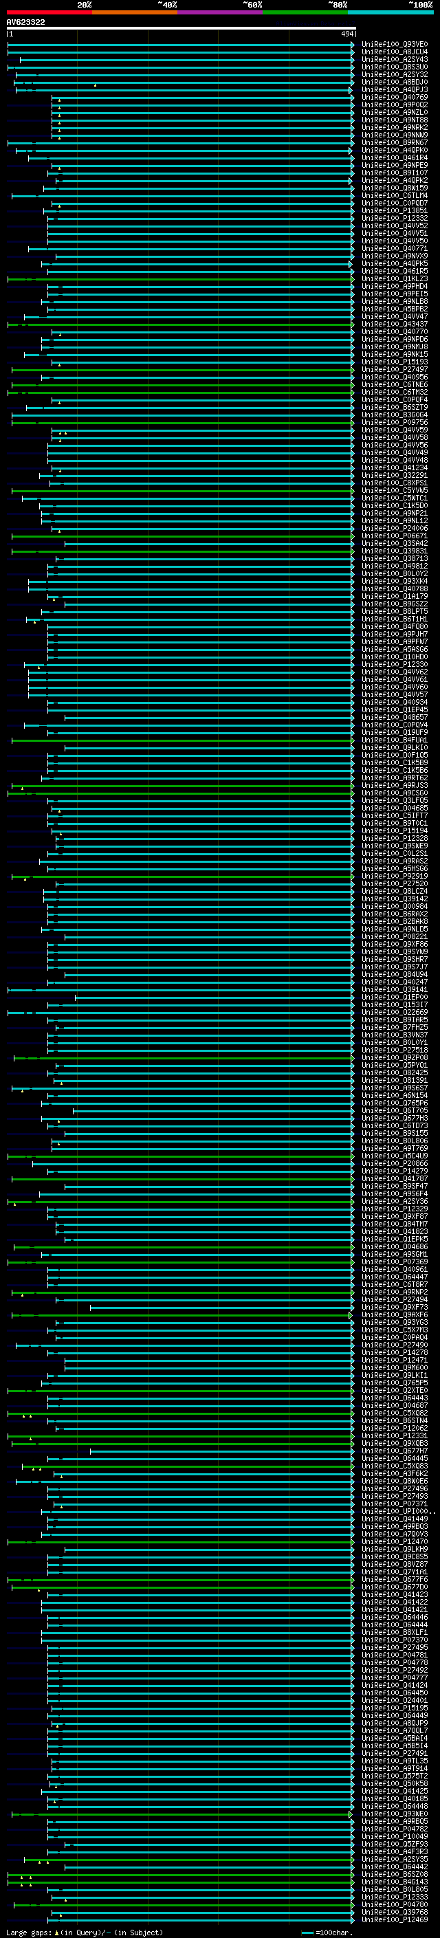The width and height of the screenshot is (440, 1938).
Task: Open the UniRef100_P20866 hit label
Action: click(x=394, y=1164)
